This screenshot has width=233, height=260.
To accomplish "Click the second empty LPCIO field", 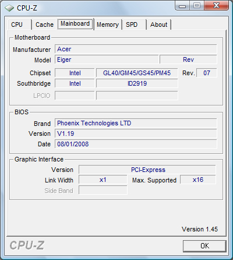I will click(x=137, y=96).
